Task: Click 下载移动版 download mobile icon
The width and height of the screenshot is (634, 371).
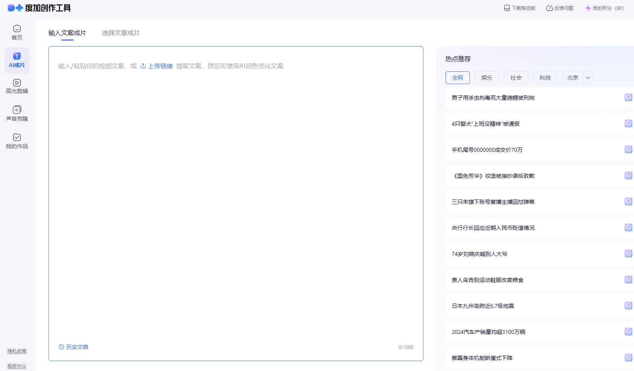Action: pos(507,8)
